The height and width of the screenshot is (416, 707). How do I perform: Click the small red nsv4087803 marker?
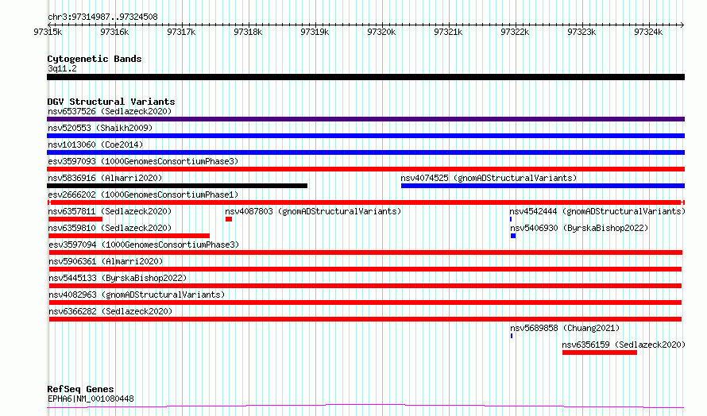point(229,219)
